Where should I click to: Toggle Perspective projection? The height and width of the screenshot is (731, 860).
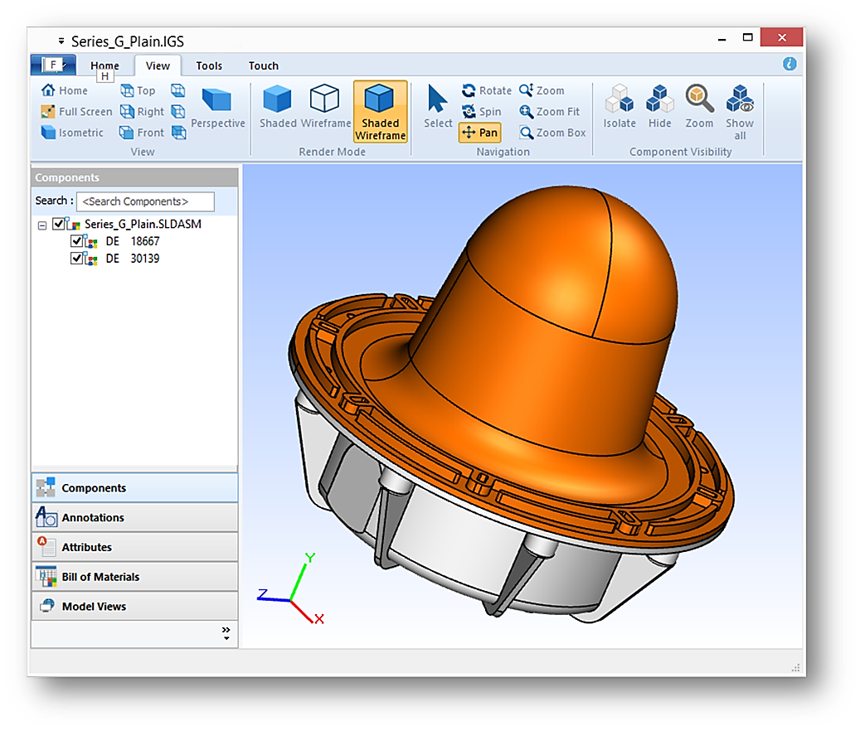point(217,108)
